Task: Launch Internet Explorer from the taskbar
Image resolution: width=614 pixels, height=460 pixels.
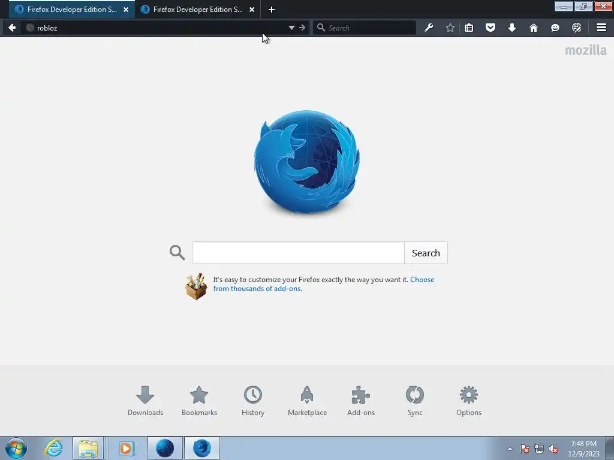Action: pyautogui.click(x=53, y=448)
